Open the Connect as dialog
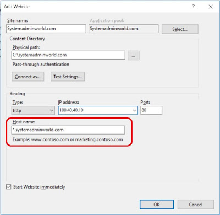This screenshot has width=220, height=215. click(x=28, y=77)
